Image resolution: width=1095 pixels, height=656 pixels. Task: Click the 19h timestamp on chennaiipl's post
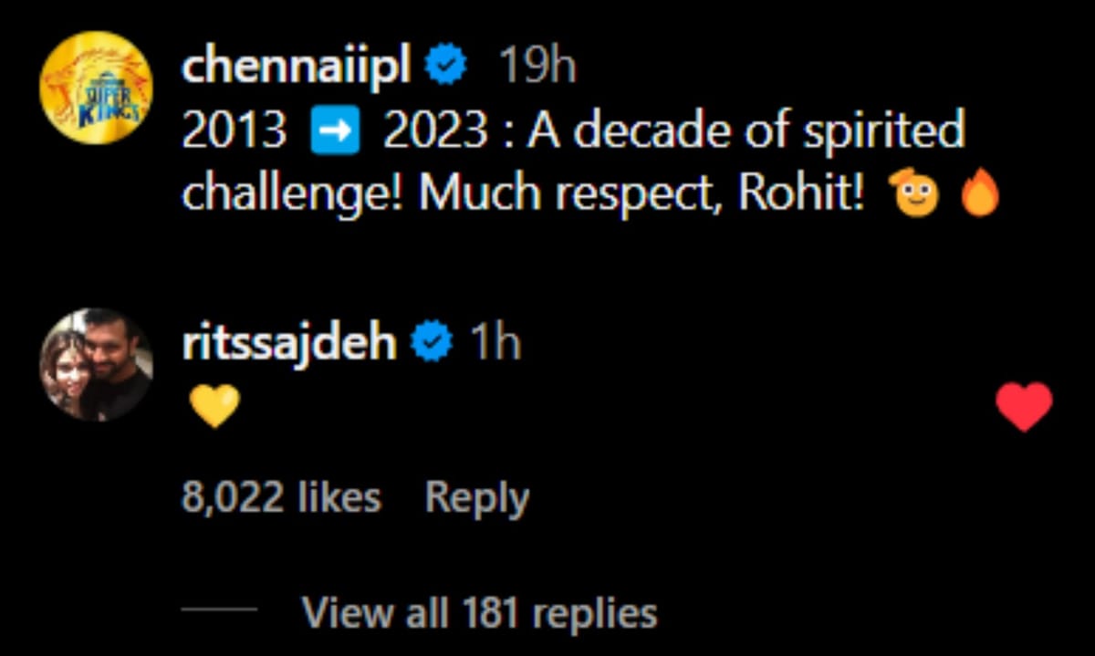tap(538, 64)
